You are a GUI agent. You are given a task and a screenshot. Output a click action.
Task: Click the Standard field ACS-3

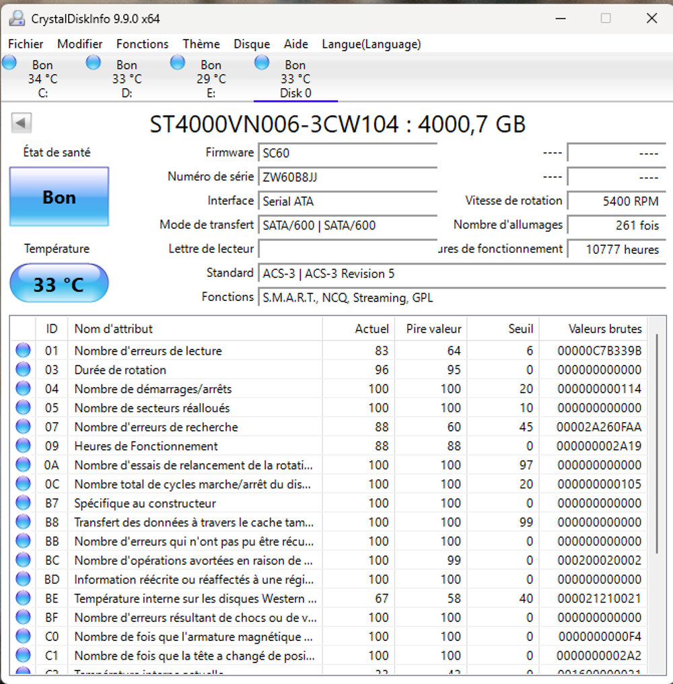click(462, 273)
